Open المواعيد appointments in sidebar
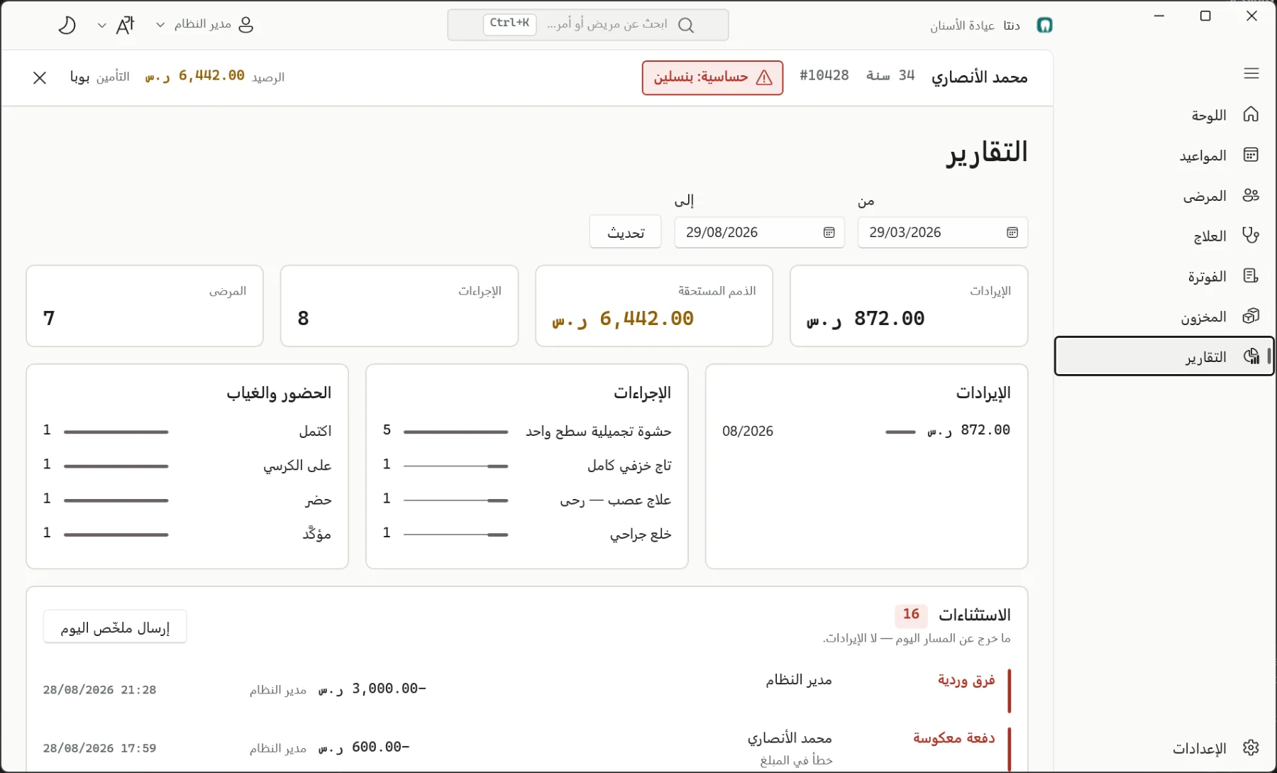 coord(1164,155)
